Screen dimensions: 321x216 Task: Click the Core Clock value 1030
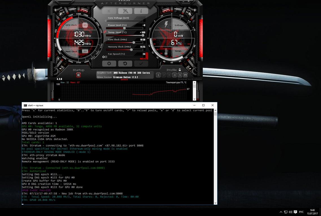[x=143, y=40]
